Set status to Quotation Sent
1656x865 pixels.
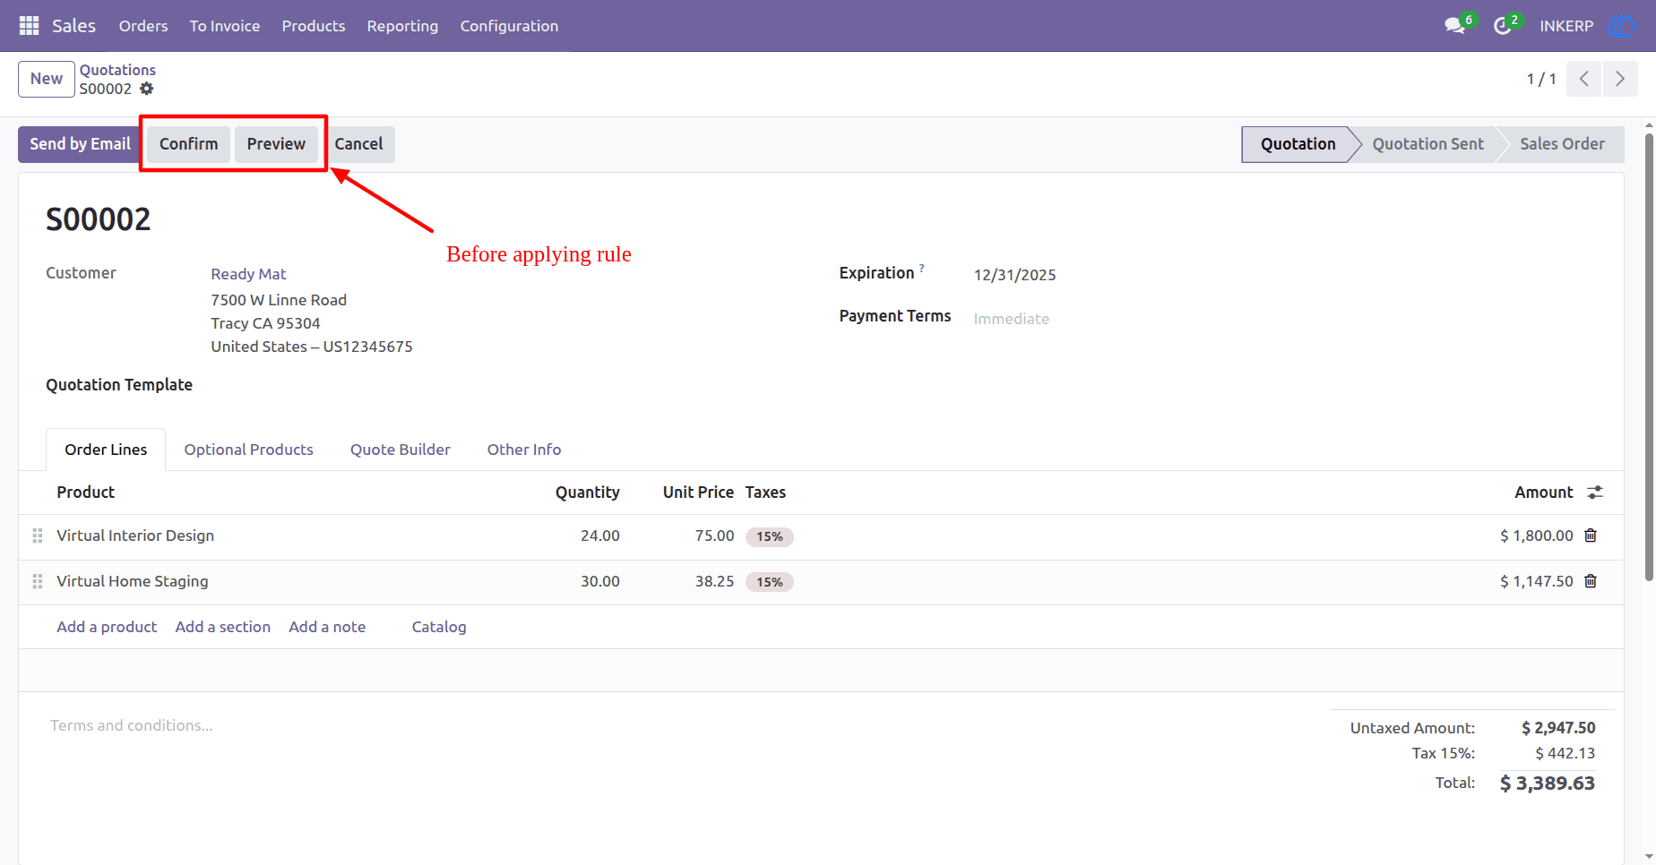click(x=1427, y=144)
